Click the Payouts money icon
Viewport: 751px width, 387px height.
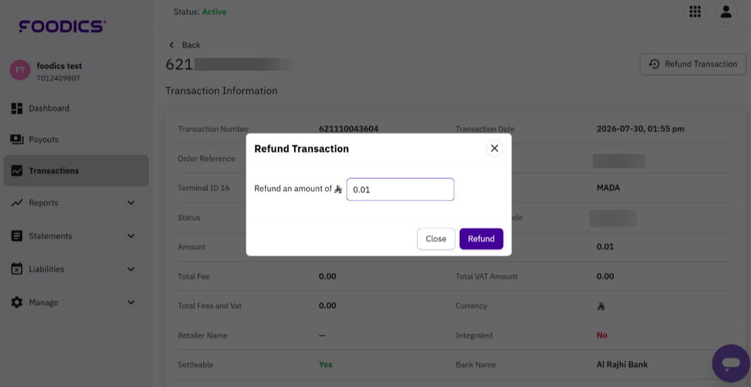17,139
